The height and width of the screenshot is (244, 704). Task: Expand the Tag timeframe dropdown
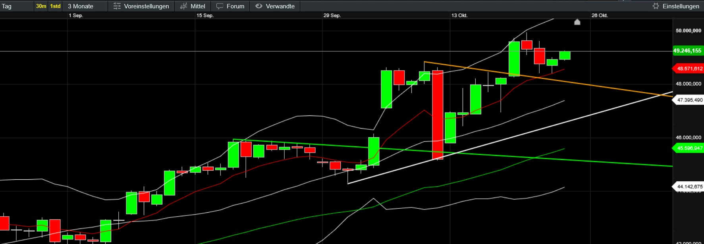(x=17, y=6)
